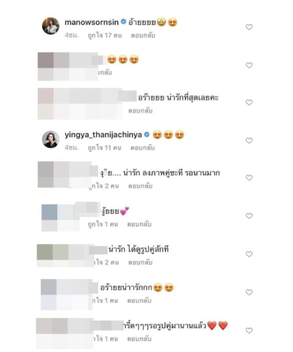Like yingya_thanijachinya's comment with heart icon
Viewport: 293px width, 352px height.
249,141
